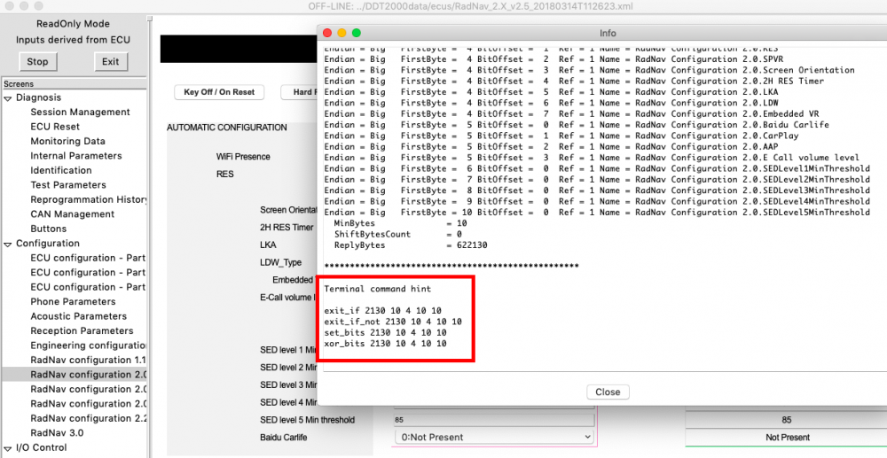Screen dimensions: 887x458
Task: Select Monitoring Data in tree
Action: [x=67, y=141]
